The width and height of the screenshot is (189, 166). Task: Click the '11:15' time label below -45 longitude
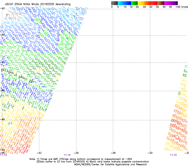click(4, 155)
